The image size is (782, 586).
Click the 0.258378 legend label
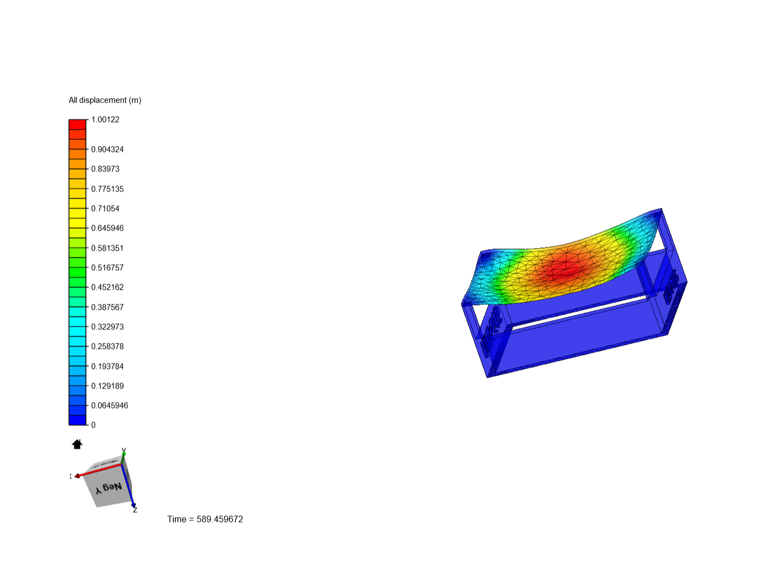pyautogui.click(x=108, y=346)
